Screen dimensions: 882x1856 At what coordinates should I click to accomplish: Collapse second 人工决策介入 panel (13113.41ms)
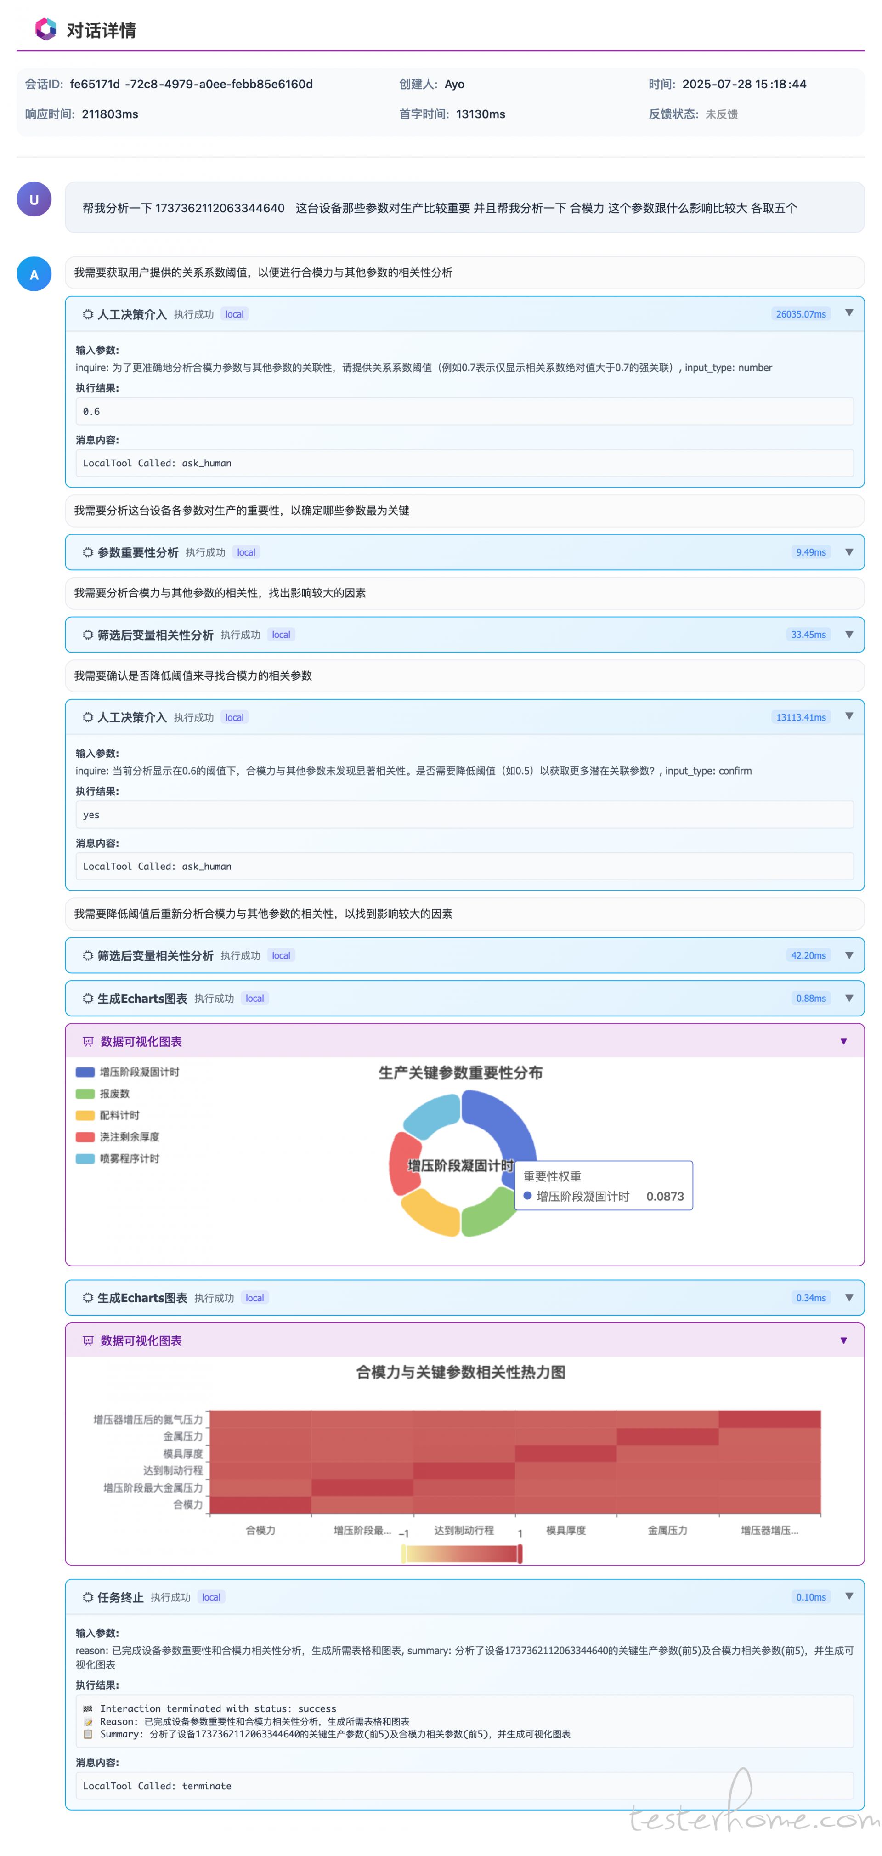pyautogui.click(x=849, y=716)
